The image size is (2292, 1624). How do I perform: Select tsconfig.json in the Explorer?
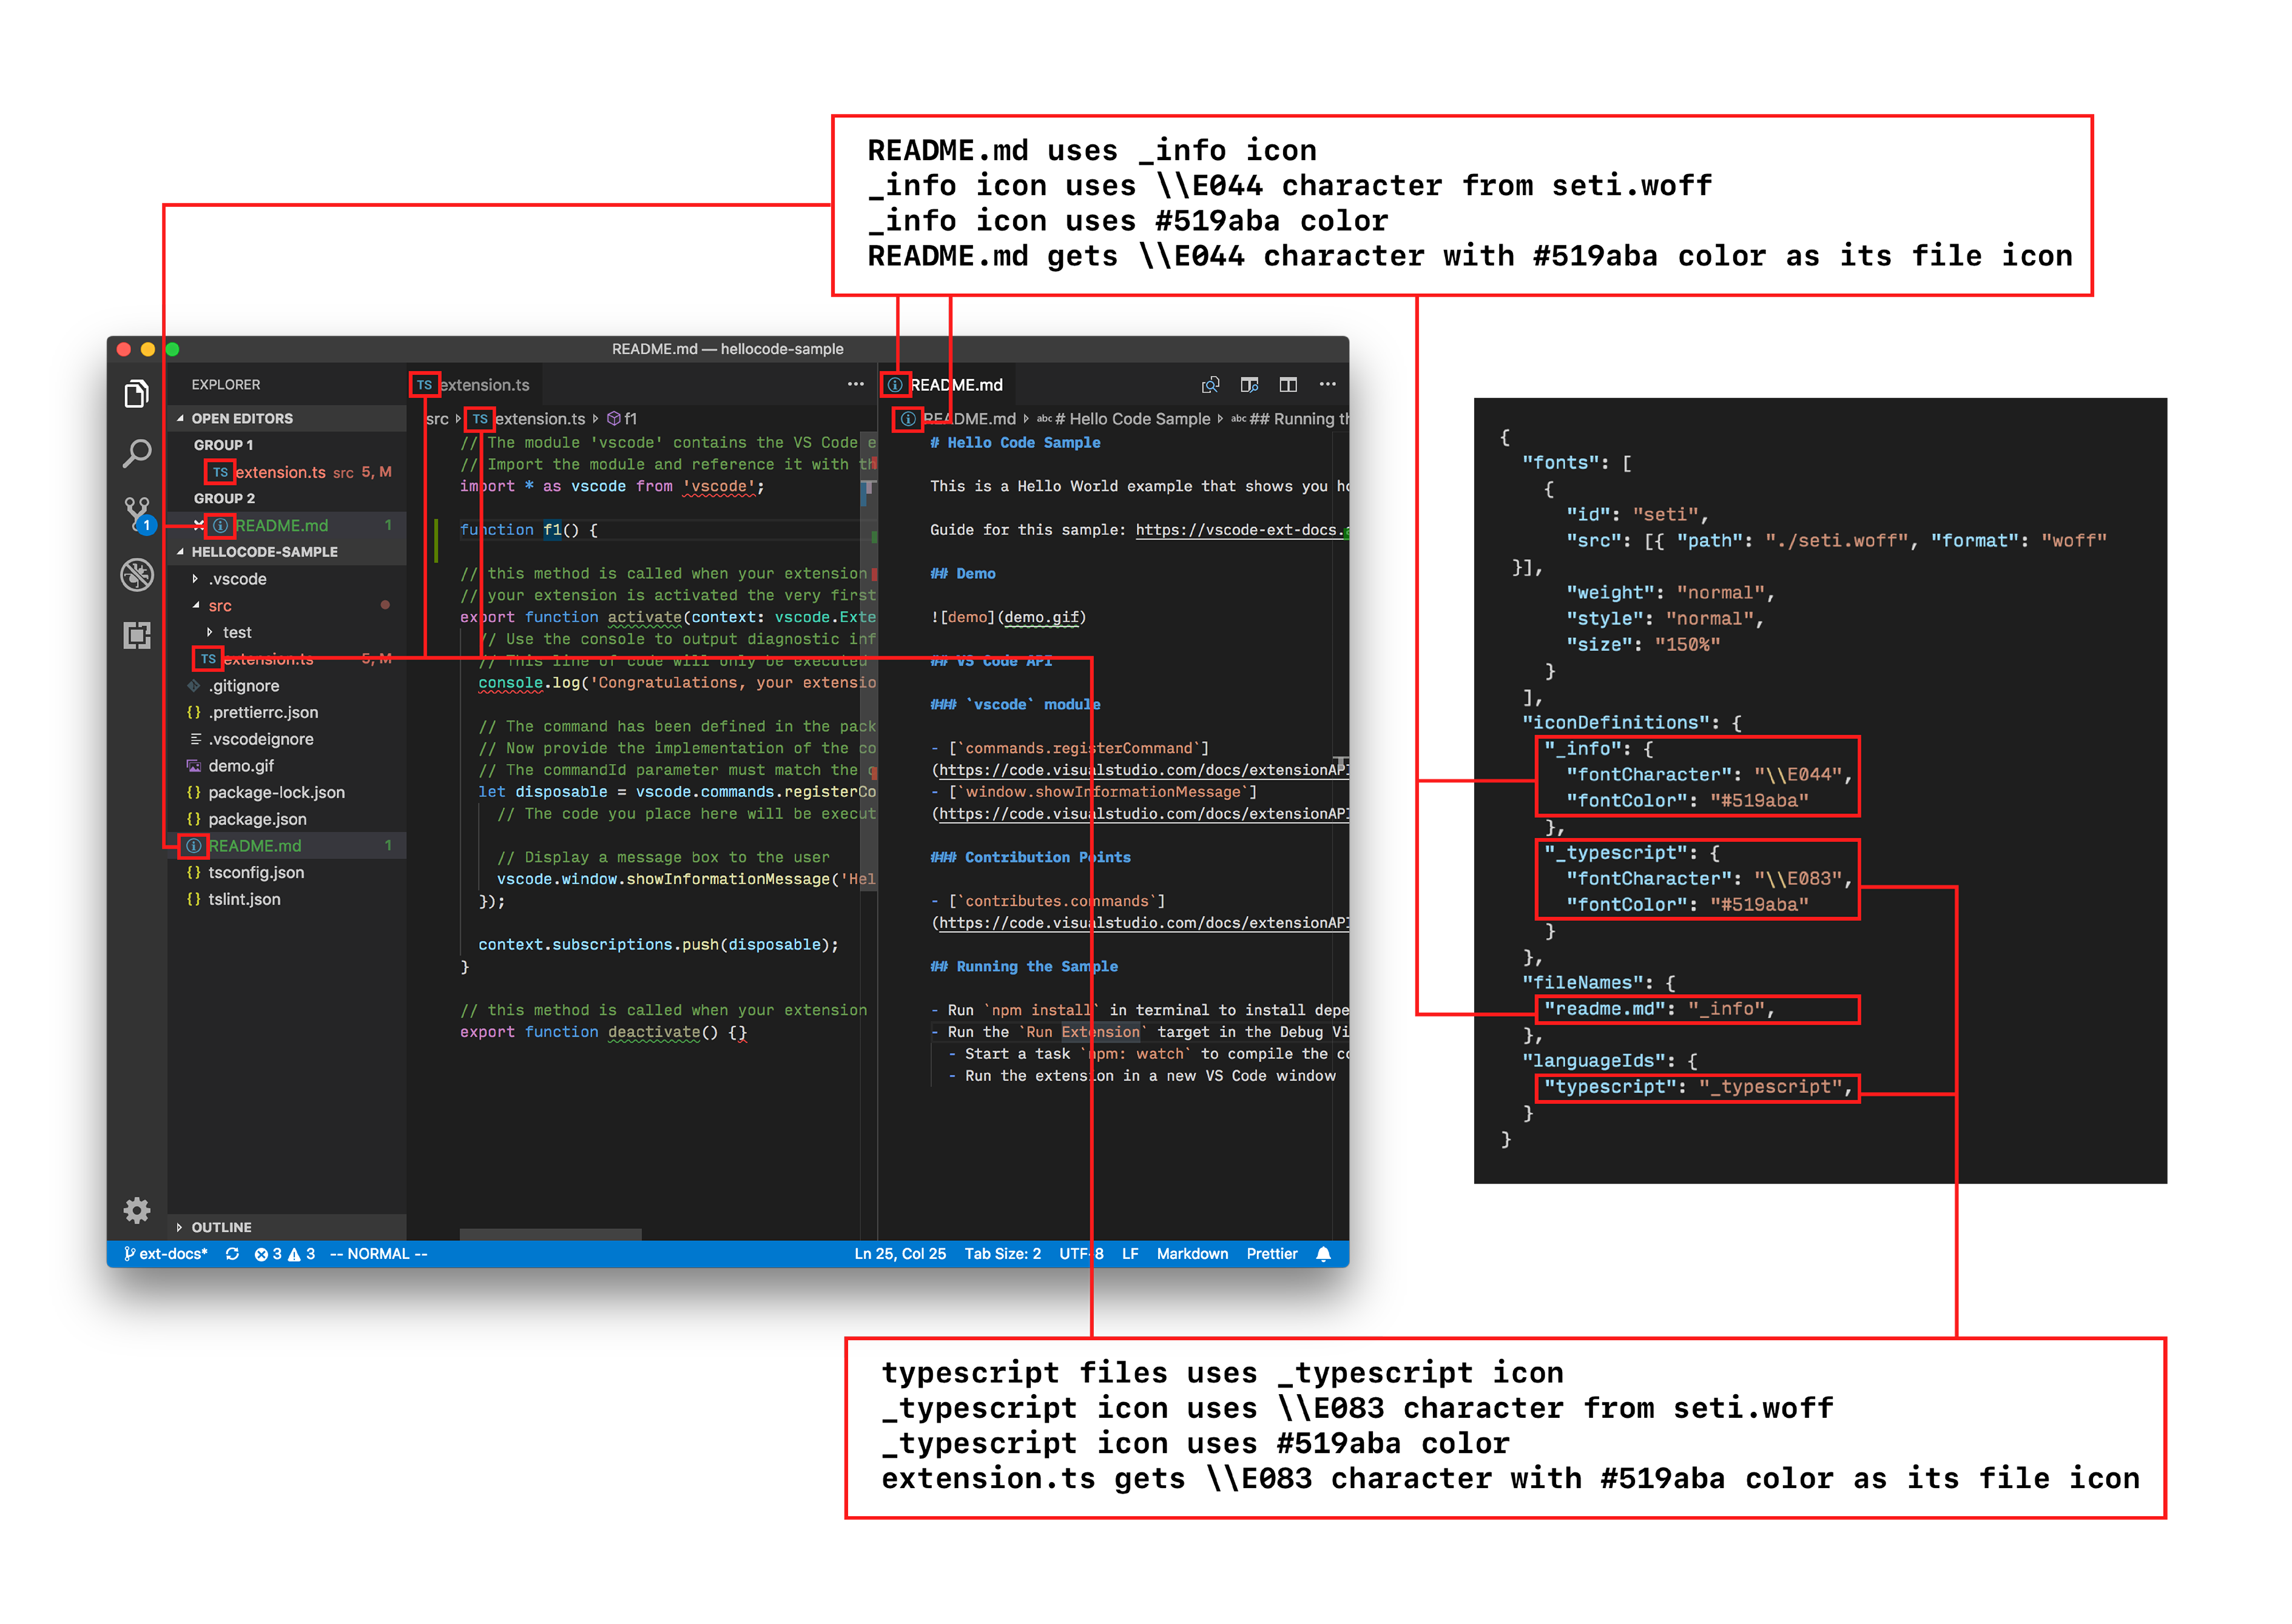[x=257, y=872]
